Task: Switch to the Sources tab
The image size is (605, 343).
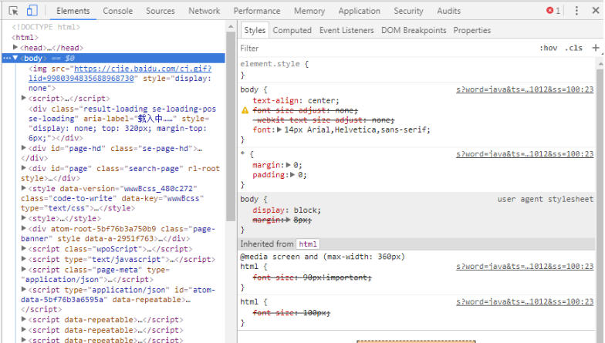Action: (x=161, y=11)
